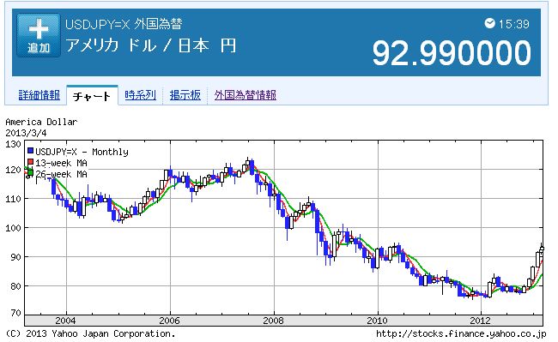558x342 pixels.
Task: Click the blue USDJPY=X Monthly legend swatch
Action: click(31, 151)
